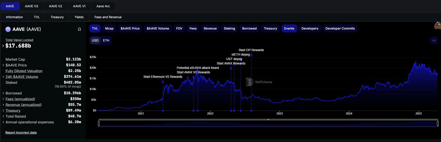
Task: Expand the $AAVE Price details row
Action: 3,65
